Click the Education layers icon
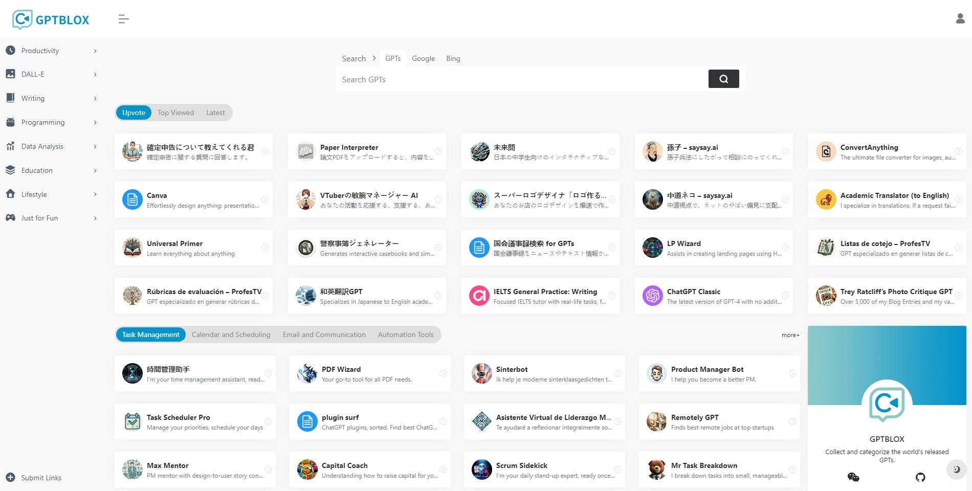Screen dimensions: 972x491 tap(10, 170)
